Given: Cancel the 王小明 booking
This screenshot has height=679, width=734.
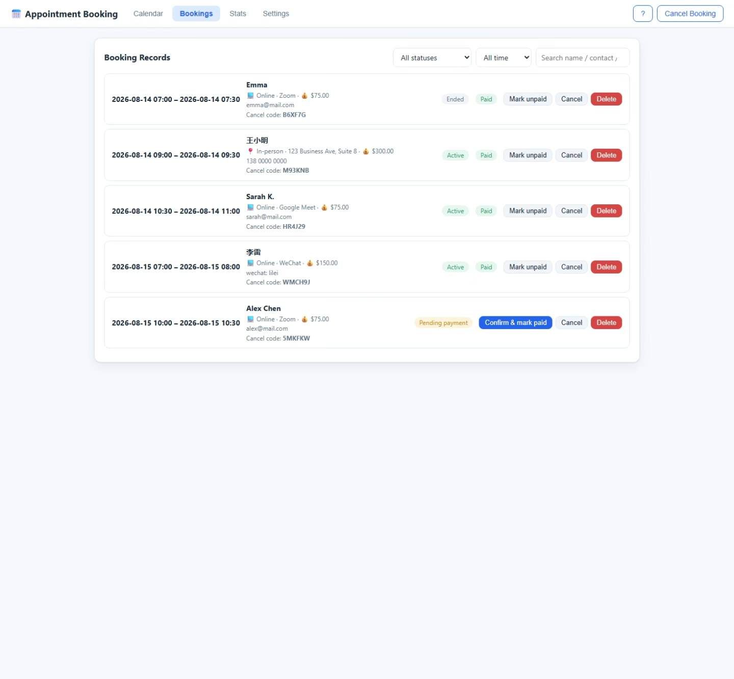Looking at the screenshot, I should (571, 155).
